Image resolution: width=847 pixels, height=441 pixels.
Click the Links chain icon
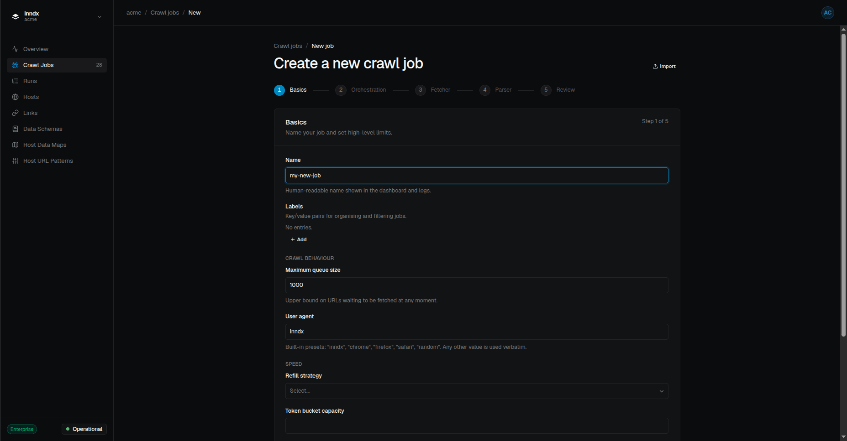(x=15, y=113)
